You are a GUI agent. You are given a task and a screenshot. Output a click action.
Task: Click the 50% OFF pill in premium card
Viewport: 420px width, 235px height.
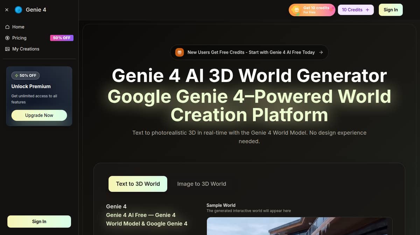[x=26, y=75]
